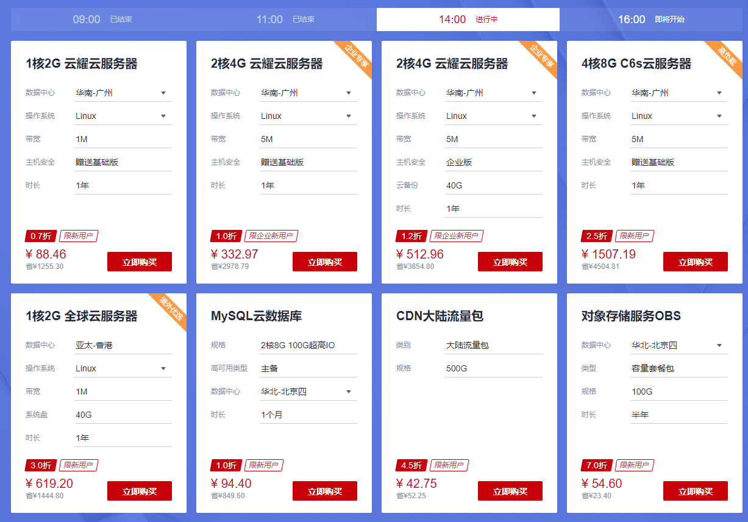Switch to the 14:00 进行中 time slot
This screenshot has height=522, width=748.
point(468,20)
